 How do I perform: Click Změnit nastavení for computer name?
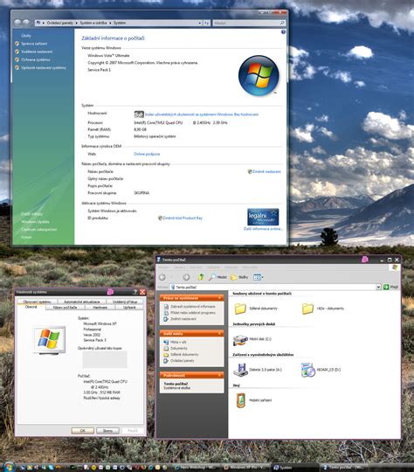pyautogui.click(x=266, y=171)
